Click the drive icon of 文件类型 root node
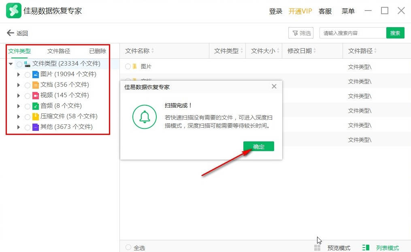The image size is (411, 252). point(27,64)
